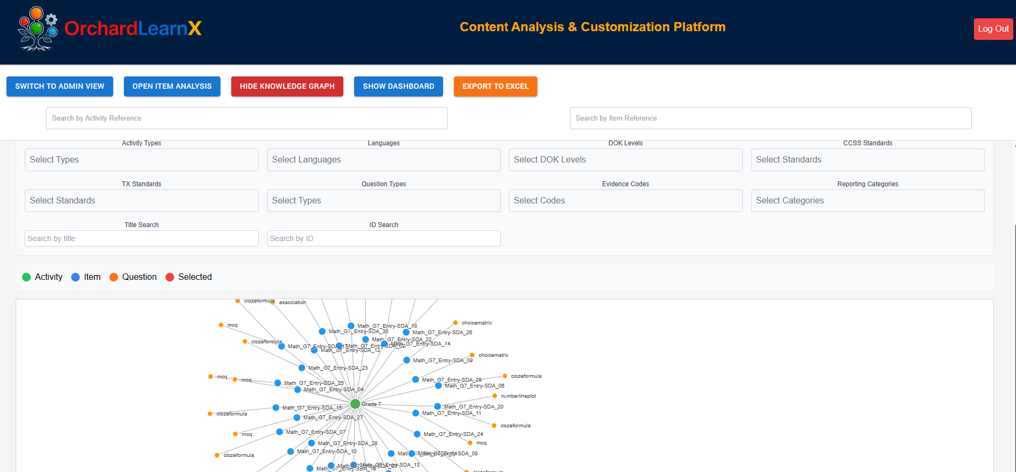The height and width of the screenshot is (472, 1016).
Task: Focus the Search by Item Reference field
Action: 771,118
